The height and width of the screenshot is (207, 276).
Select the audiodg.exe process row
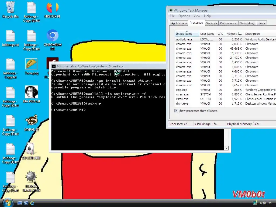pos(225,39)
